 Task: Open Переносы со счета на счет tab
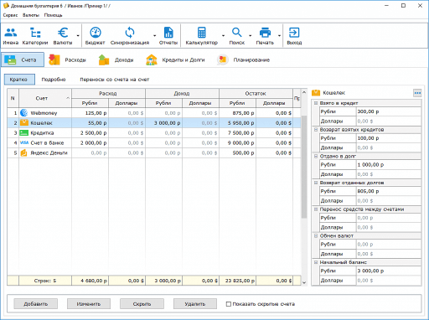pyautogui.click(x=115, y=80)
